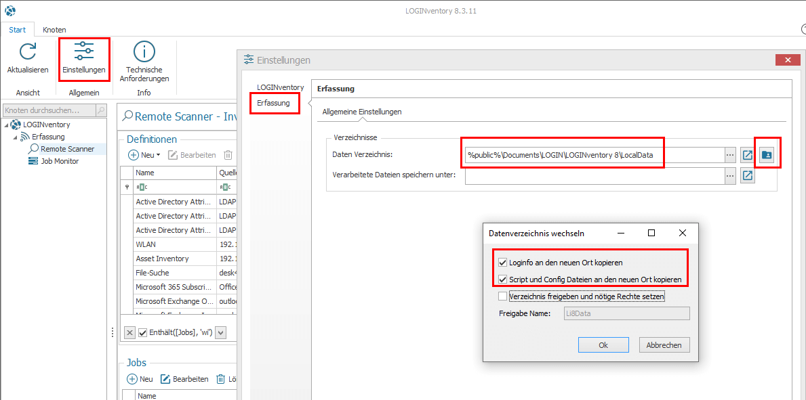Open Technische Anforderungen info icon

tap(144, 51)
